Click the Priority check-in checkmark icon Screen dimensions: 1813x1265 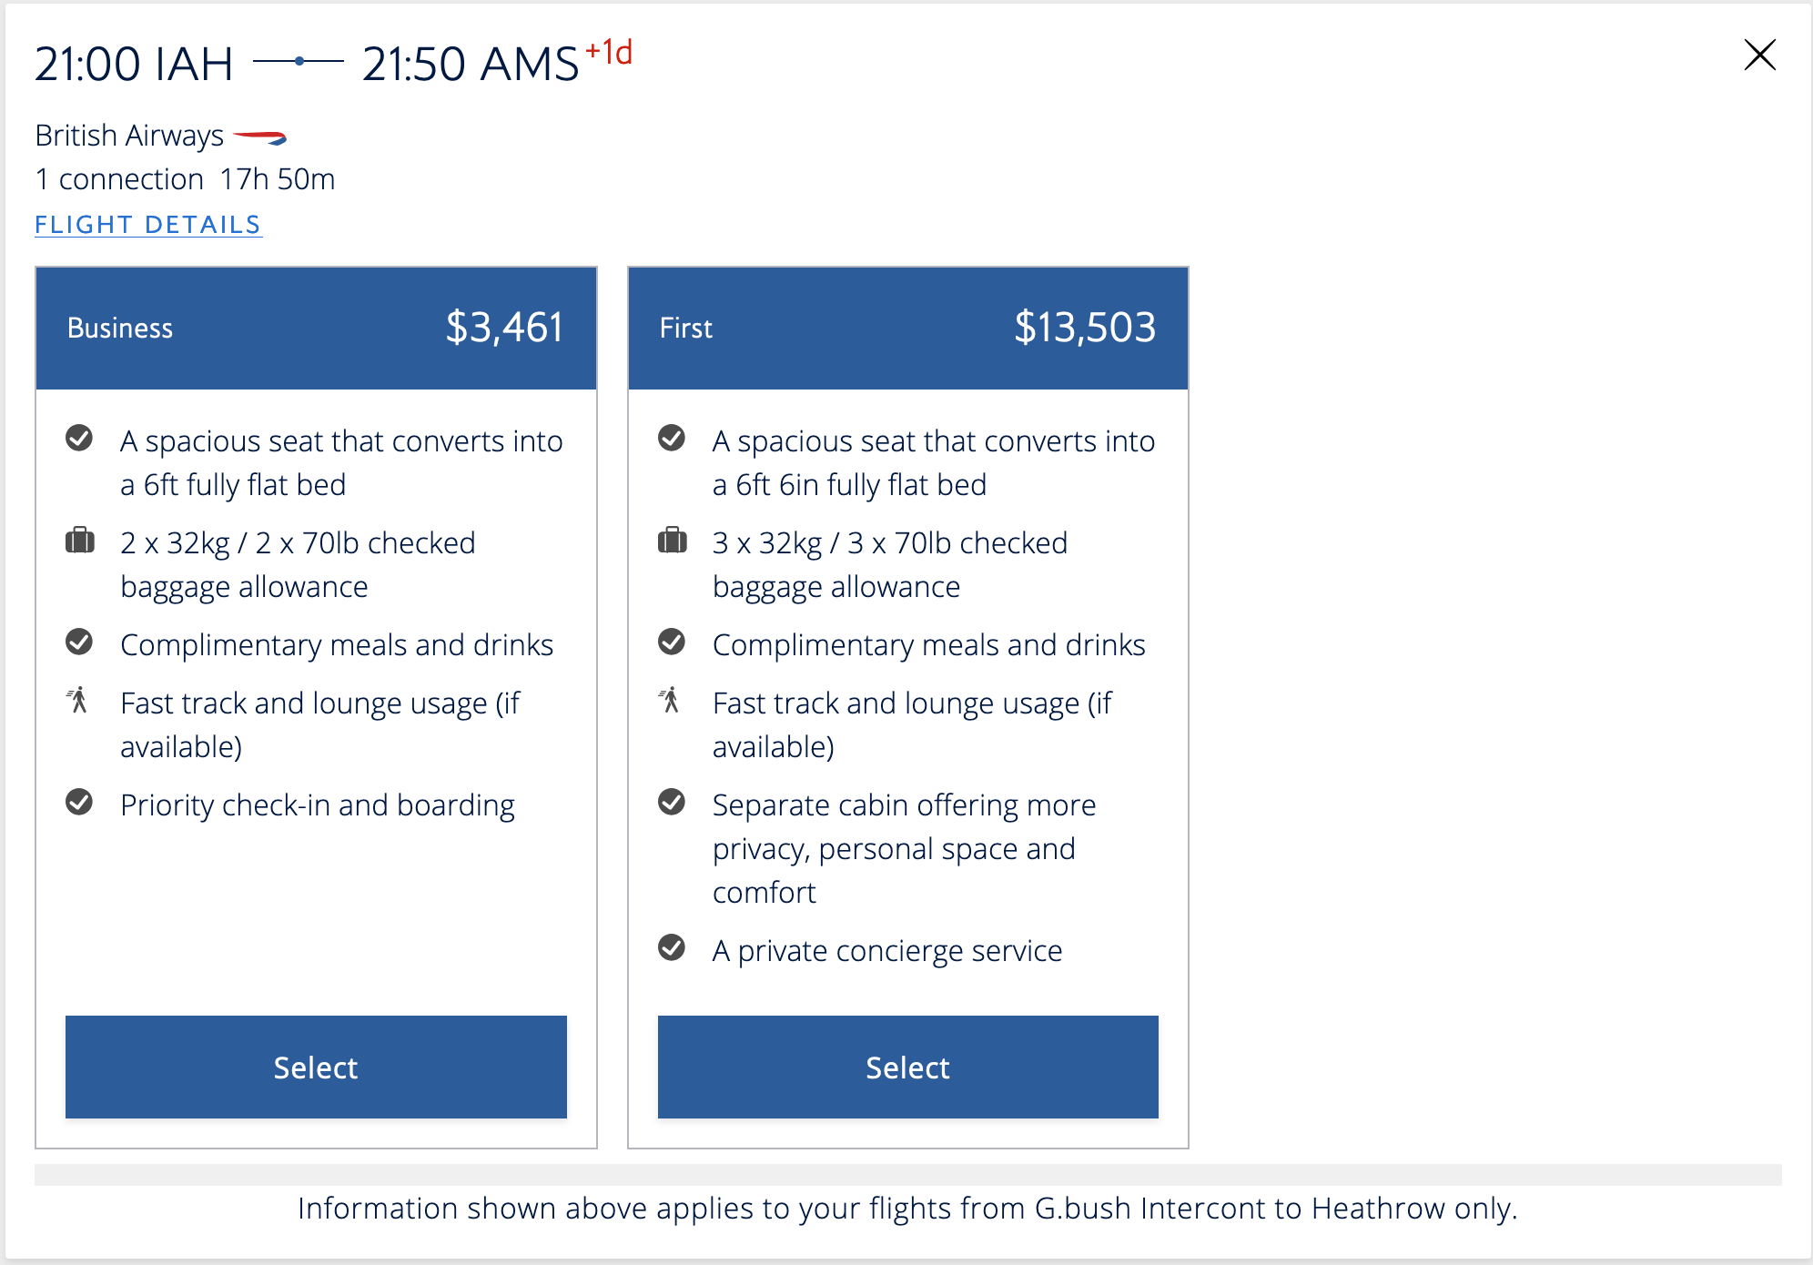(79, 802)
